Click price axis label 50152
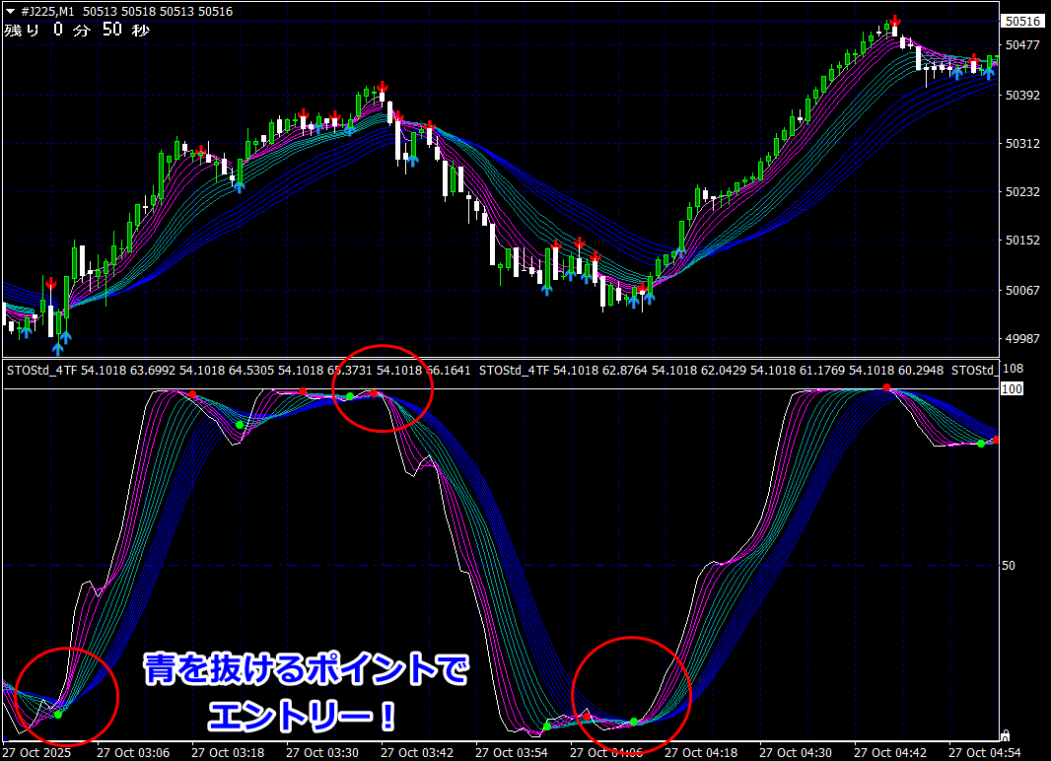 coord(1022,240)
